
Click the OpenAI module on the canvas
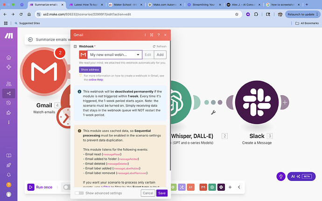pos(181,102)
